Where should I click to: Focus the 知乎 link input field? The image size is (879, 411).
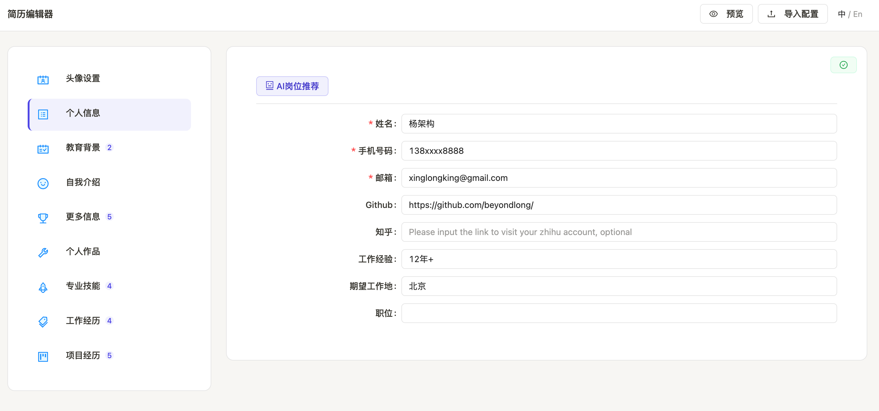tap(618, 232)
